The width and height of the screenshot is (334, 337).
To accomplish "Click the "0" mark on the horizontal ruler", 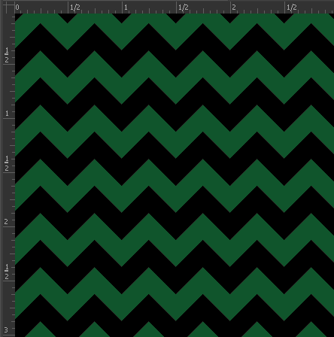I will (17, 8).
